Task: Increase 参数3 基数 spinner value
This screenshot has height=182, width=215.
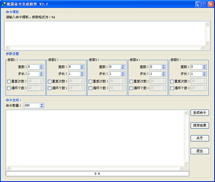Action: pyautogui.click(x=123, y=65)
